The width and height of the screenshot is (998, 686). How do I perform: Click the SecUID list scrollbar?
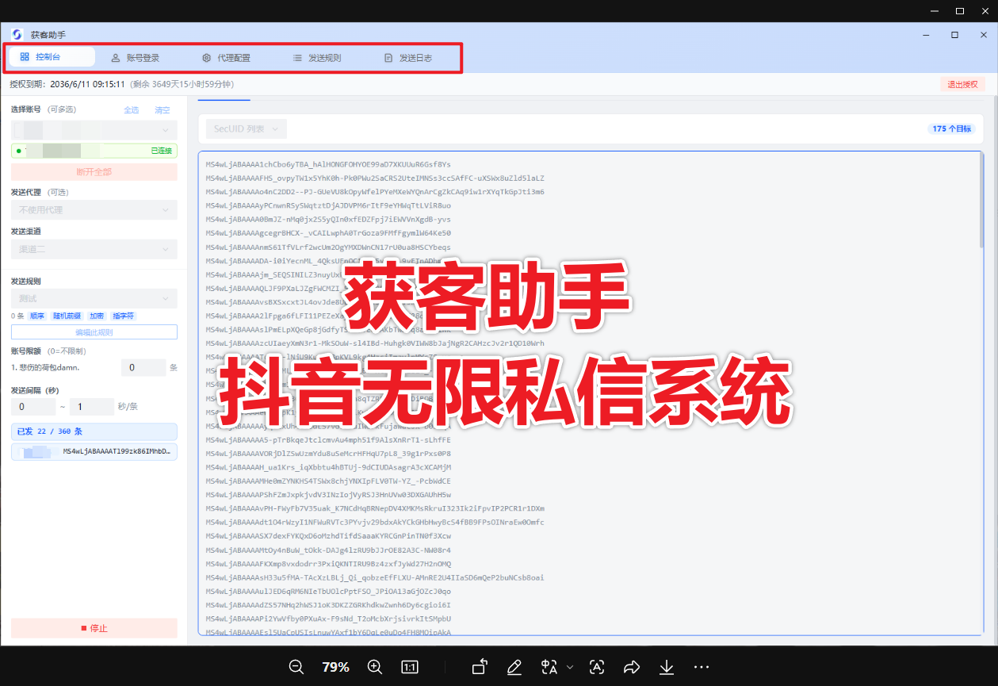pyautogui.click(x=980, y=201)
